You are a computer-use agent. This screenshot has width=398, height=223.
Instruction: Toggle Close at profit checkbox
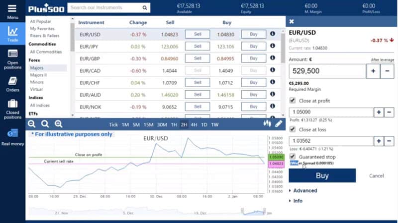point(293,101)
